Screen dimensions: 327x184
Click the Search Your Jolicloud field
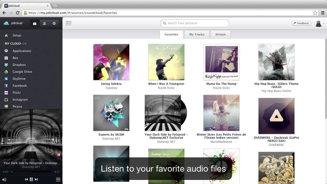pyautogui.click(x=195, y=23)
